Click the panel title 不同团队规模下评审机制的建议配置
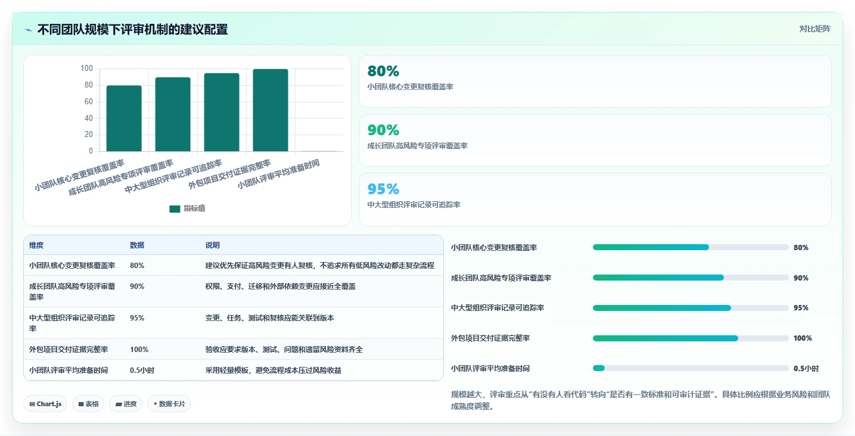 (x=132, y=29)
